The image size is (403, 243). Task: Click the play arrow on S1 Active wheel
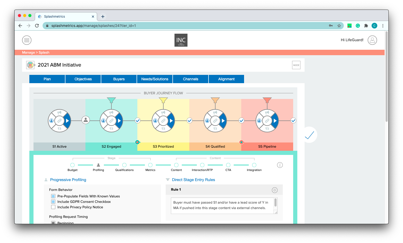tap(68, 121)
